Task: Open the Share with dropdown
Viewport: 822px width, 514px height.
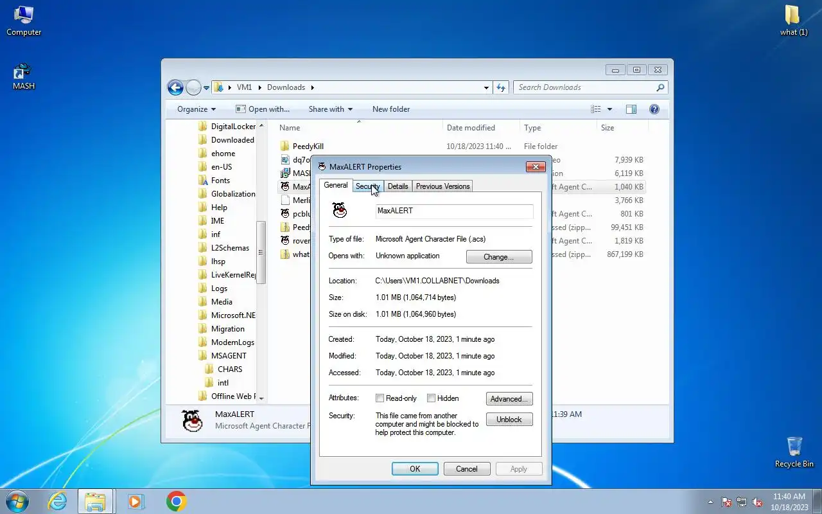Action: point(331,109)
